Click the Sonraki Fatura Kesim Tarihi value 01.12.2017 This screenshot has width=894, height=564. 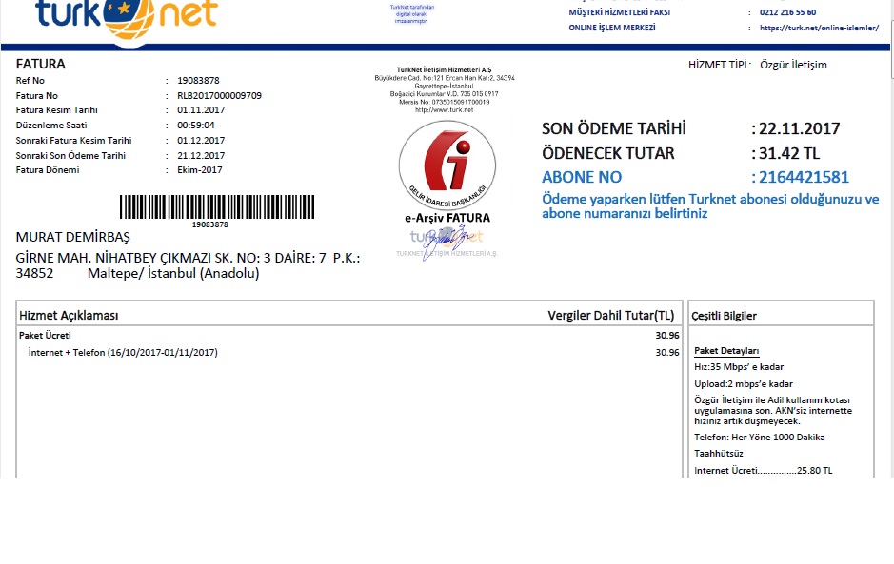[x=201, y=140]
